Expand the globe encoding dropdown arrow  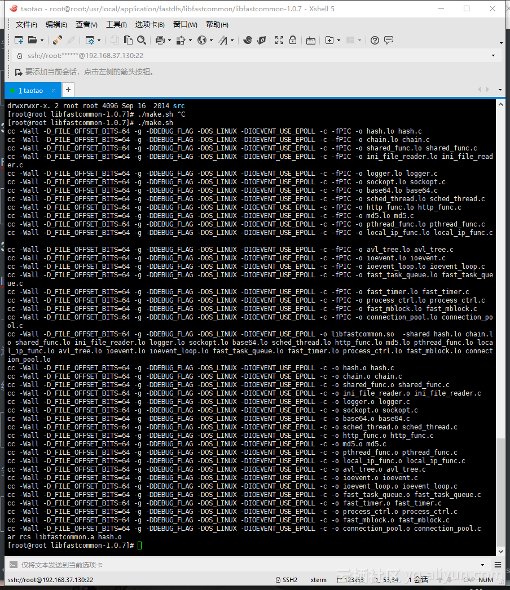pos(212,40)
